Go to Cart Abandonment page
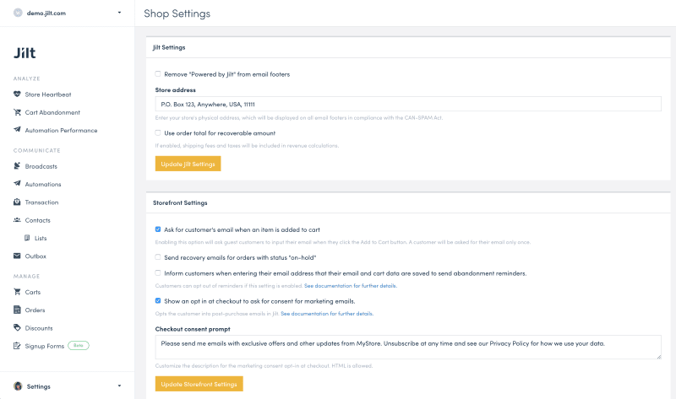 pos(52,112)
